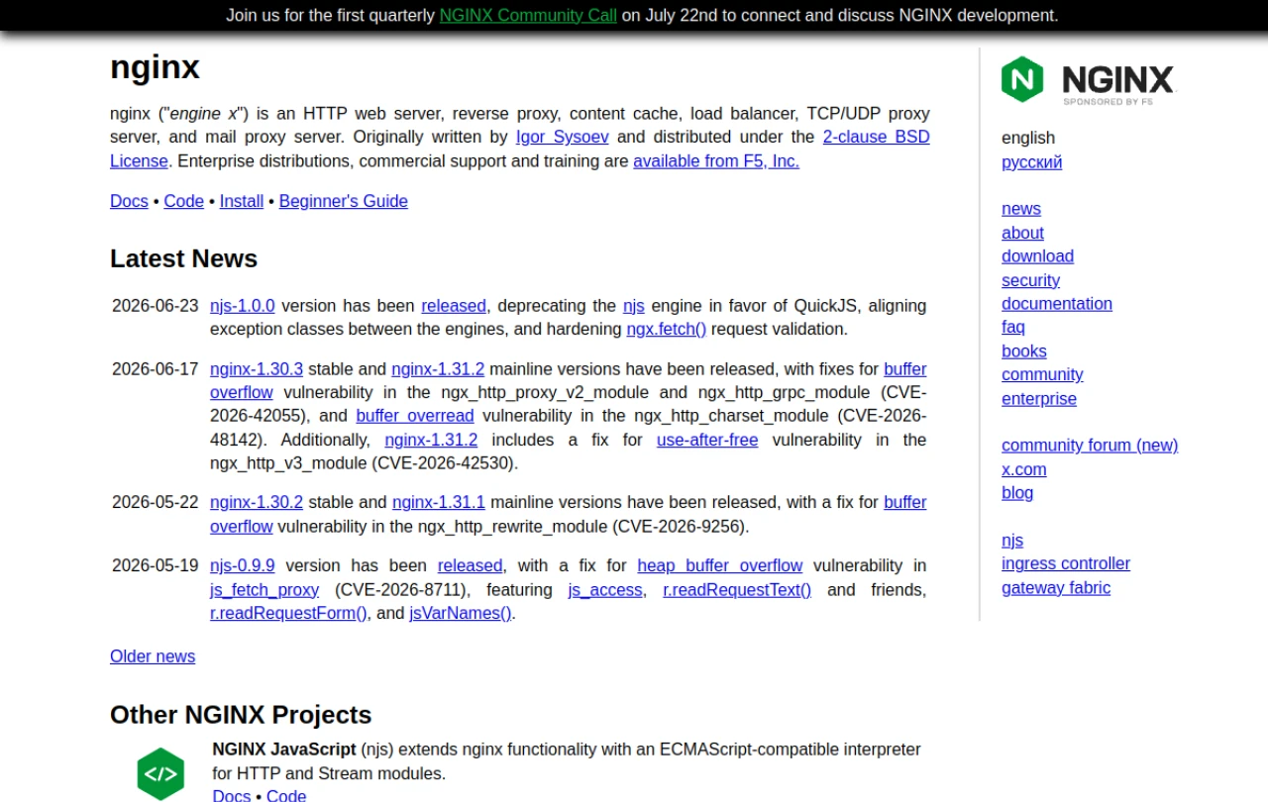Click the 'english' language label

pyautogui.click(x=1028, y=138)
